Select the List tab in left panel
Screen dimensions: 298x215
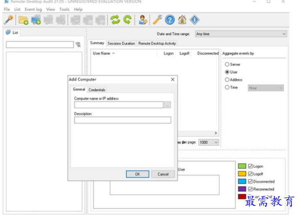(12, 33)
